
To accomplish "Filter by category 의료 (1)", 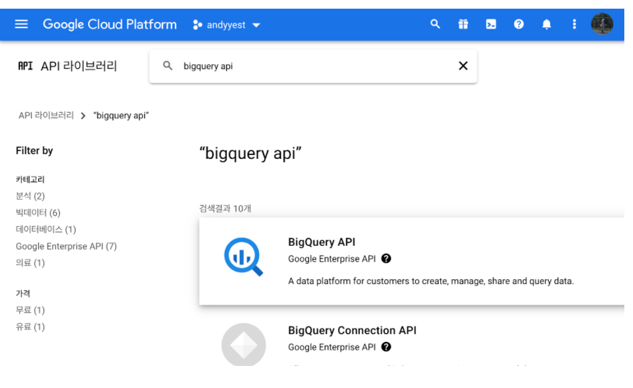I will coord(30,263).
